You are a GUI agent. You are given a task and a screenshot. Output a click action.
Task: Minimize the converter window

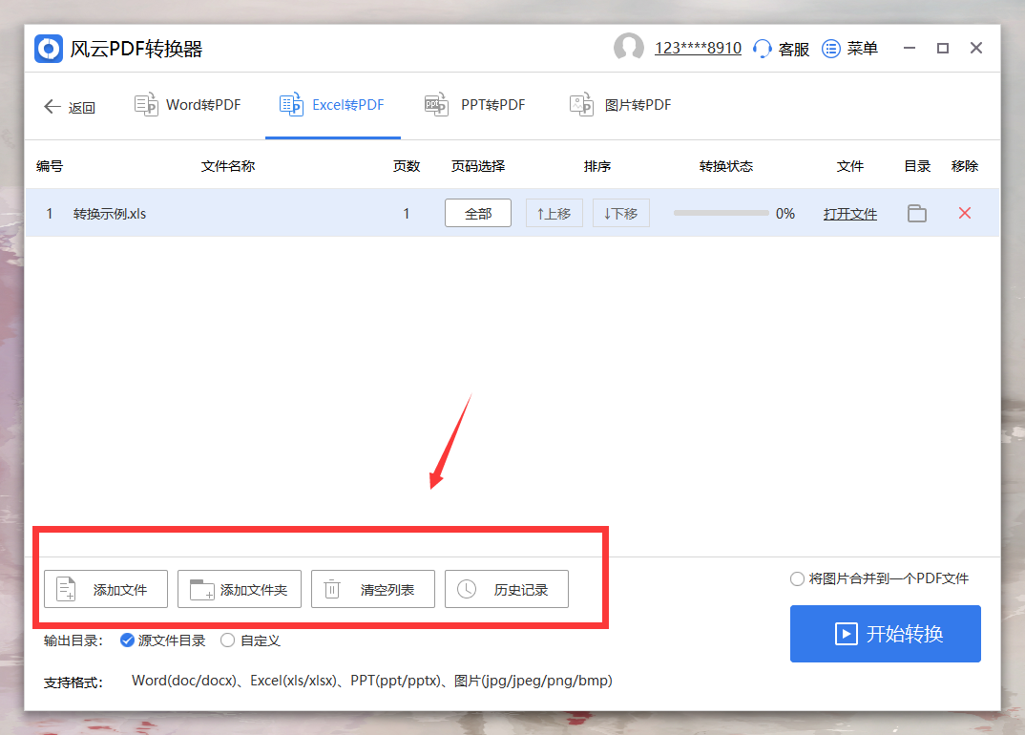point(910,49)
